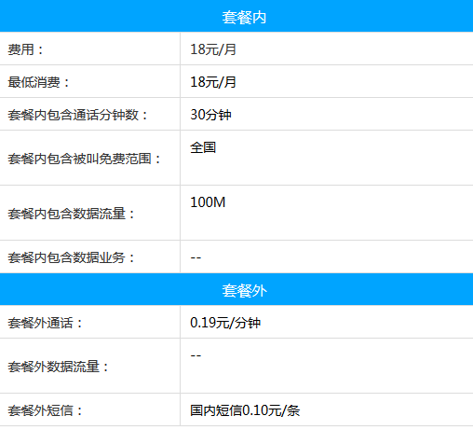The width and height of the screenshot is (473, 430).
Task: Click the dash value beside 套餐内包含数据业务
Action: pyautogui.click(x=196, y=257)
